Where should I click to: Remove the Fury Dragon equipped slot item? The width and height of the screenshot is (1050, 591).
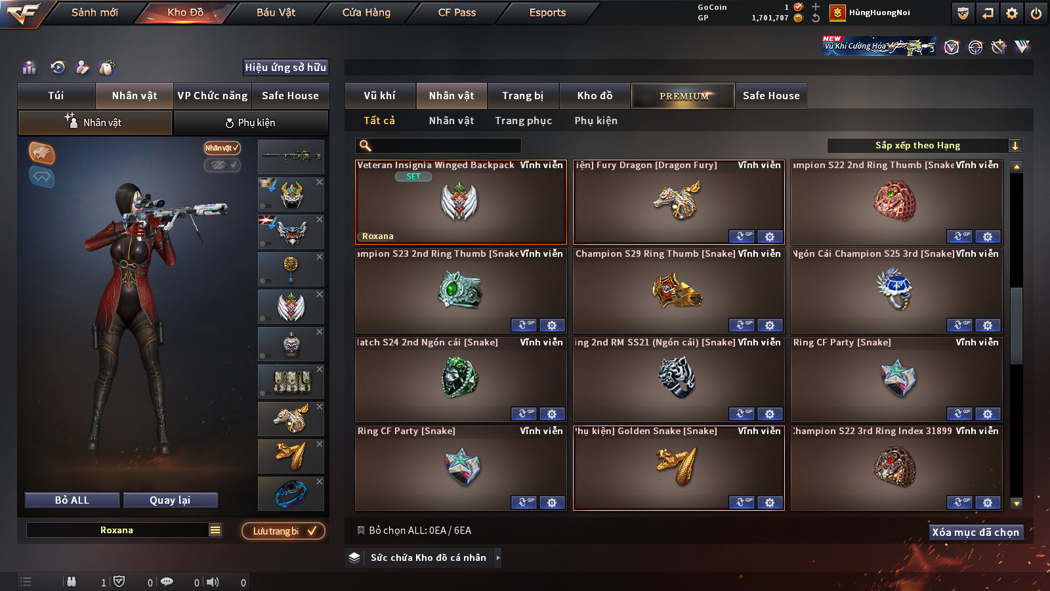click(320, 406)
